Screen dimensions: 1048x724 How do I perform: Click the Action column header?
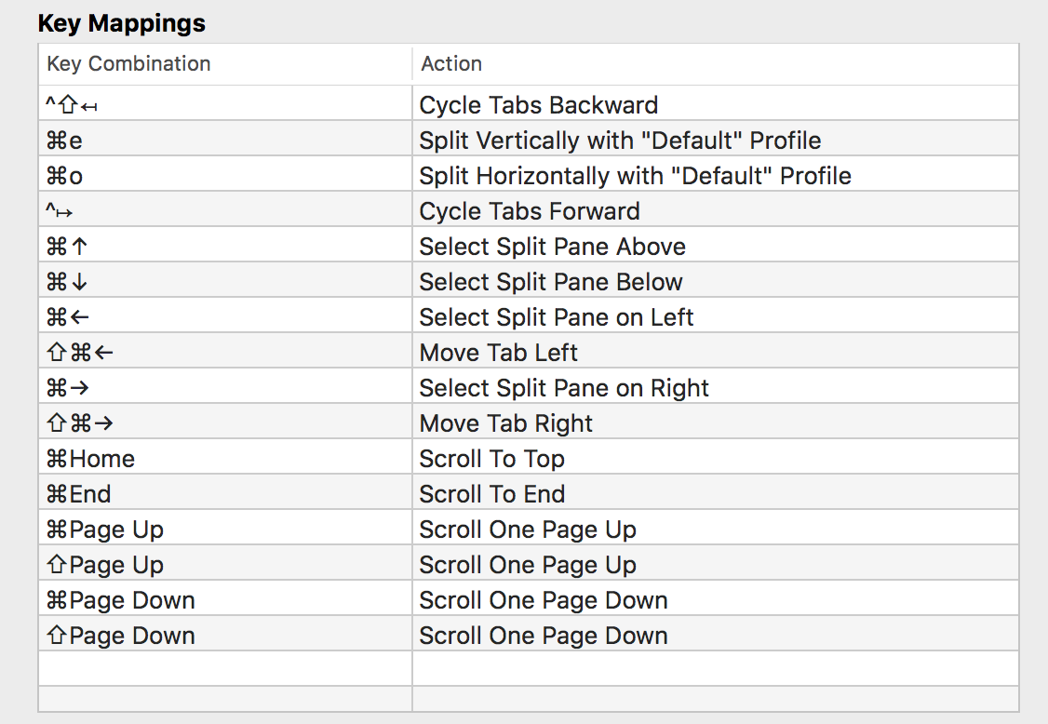[x=451, y=64]
